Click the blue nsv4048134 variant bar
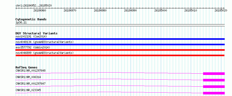 (x=120, y=44)
